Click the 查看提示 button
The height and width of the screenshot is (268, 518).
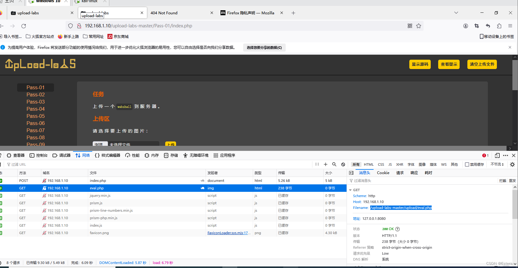449,64
